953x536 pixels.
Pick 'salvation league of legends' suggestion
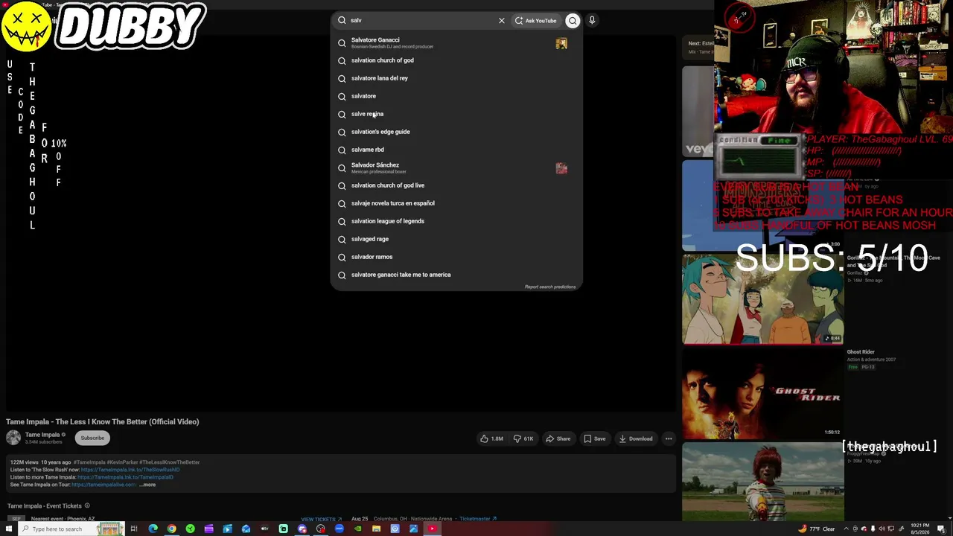[456, 221]
